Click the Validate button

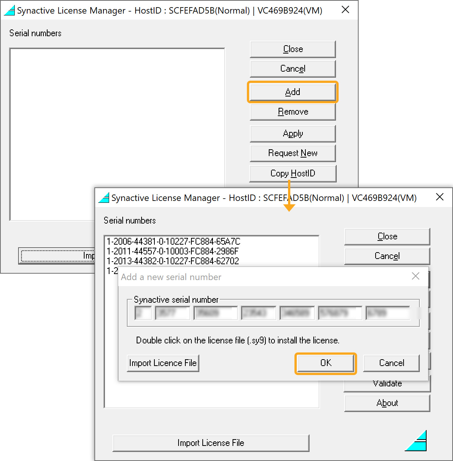(387, 384)
